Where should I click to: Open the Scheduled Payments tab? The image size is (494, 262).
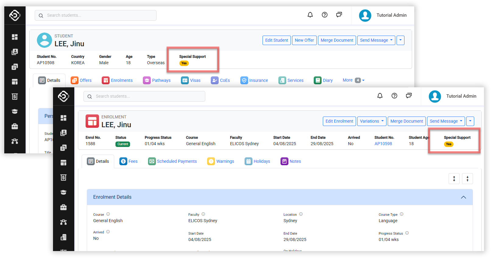pos(172,161)
